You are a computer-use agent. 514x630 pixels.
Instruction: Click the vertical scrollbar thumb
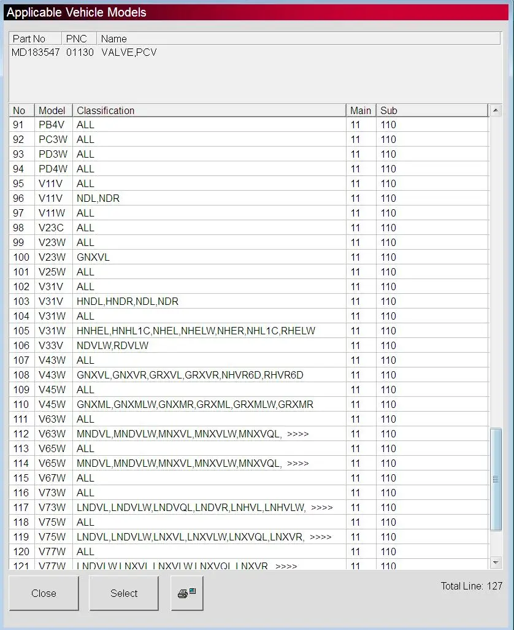pos(496,479)
